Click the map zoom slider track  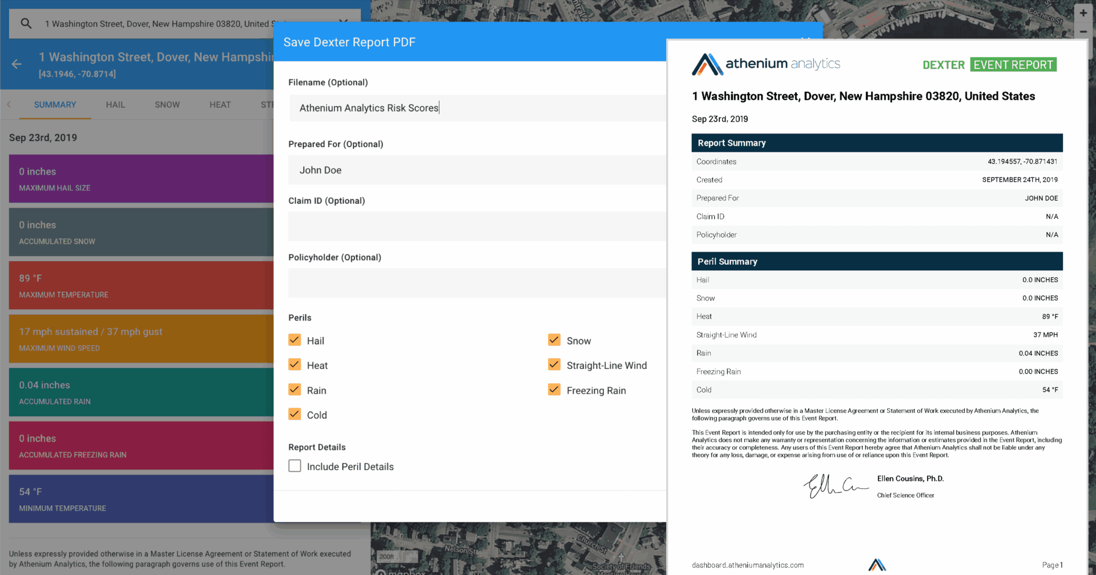[1089, 48]
